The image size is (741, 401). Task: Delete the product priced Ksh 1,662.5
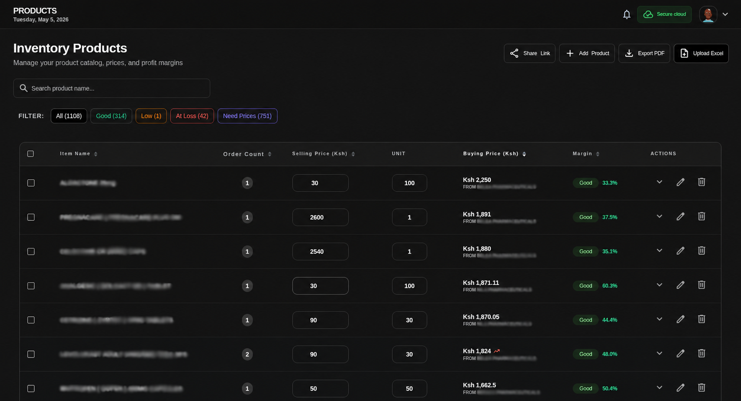pos(701,388)
